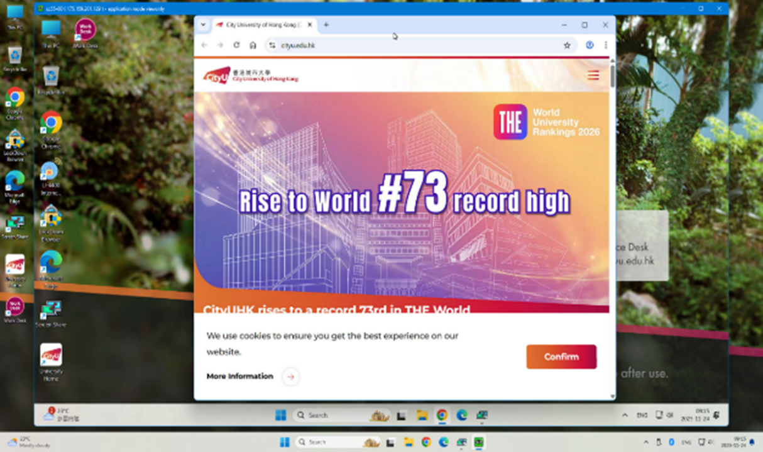Click Edge in the remote session taskbar
The image size is (763, 452).
click(462, 415)
